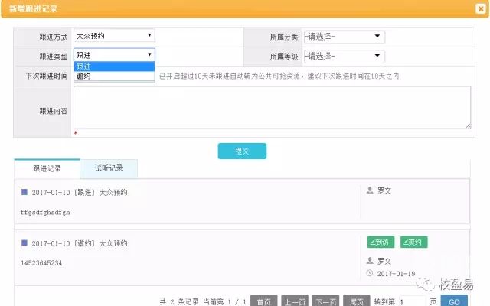Expand the 所属分类 dropdown

click(x=344, y=36)
